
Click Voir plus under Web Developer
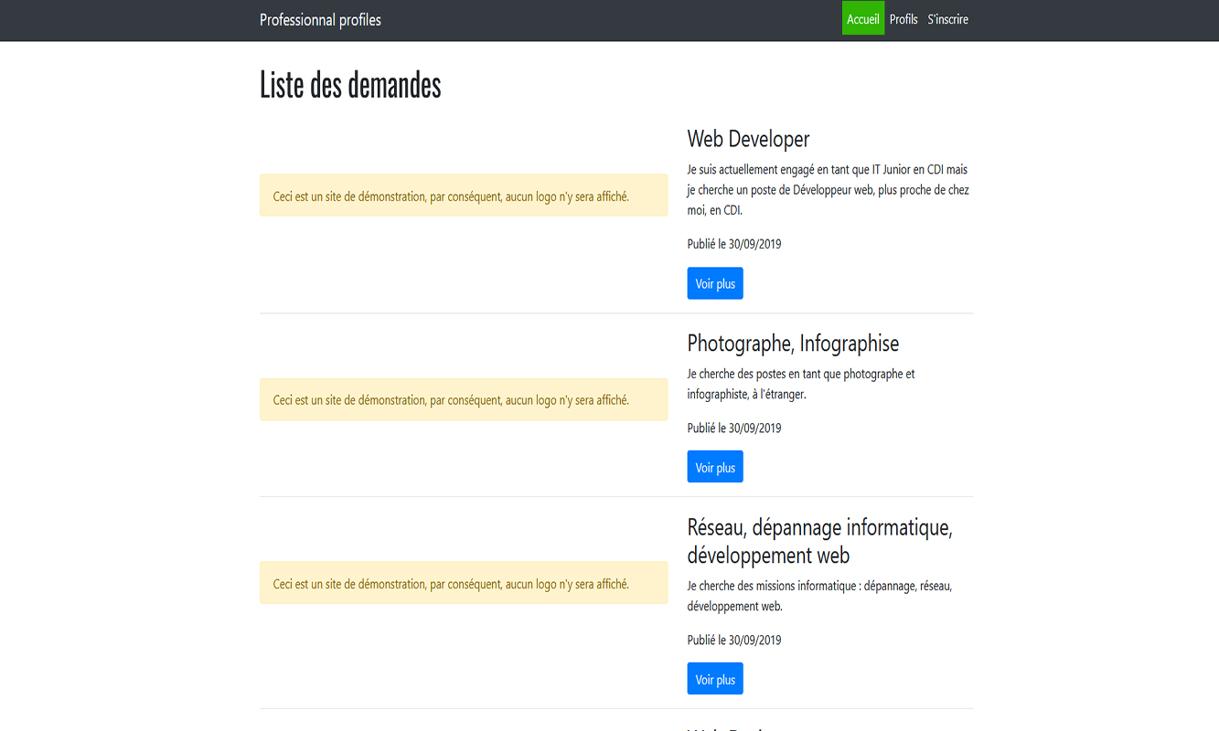point(714,283)
